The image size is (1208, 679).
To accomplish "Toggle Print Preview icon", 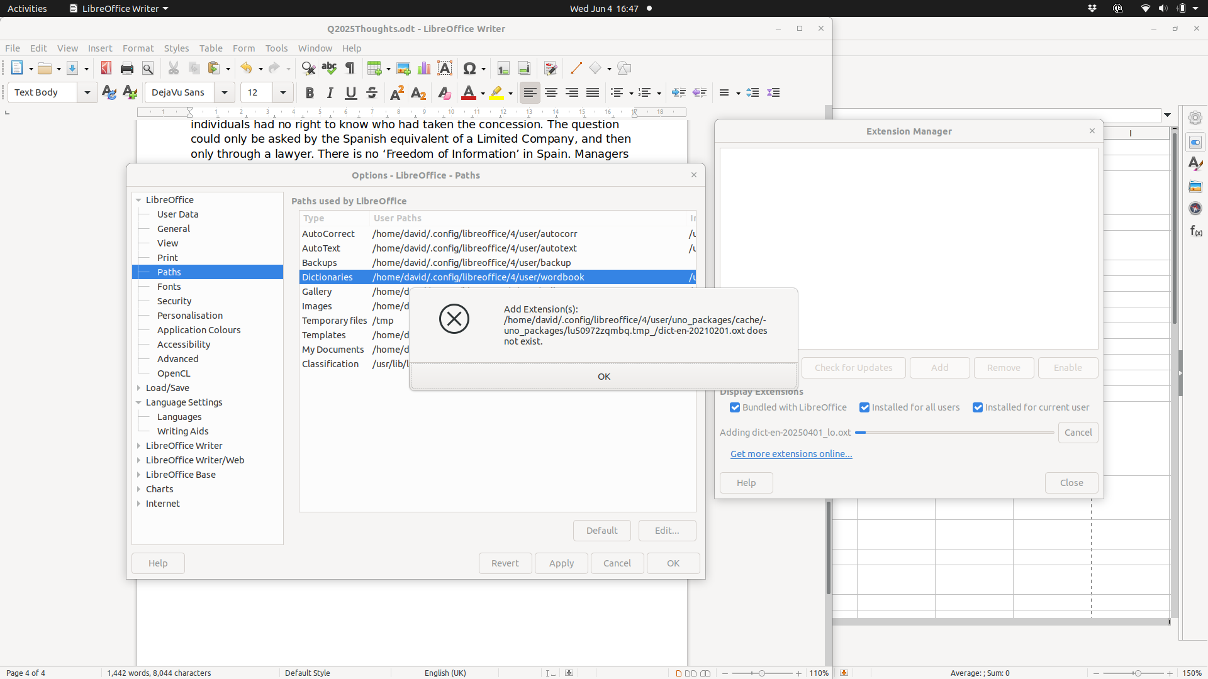I will (148, 68).
